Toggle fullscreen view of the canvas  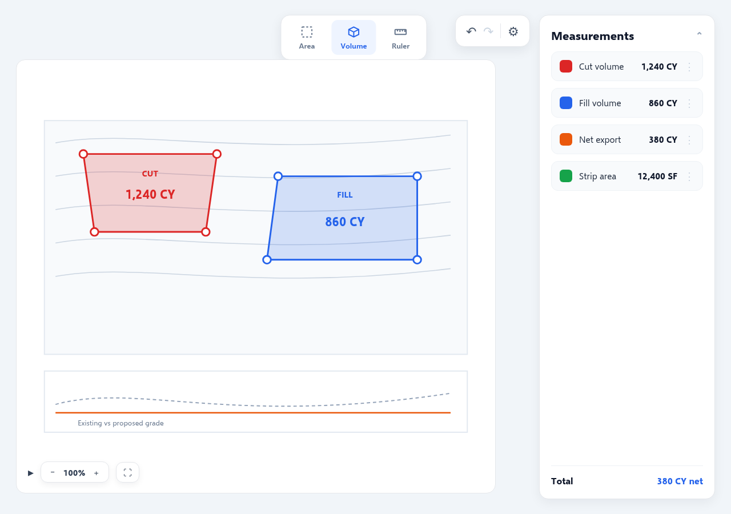coord(127,472)
